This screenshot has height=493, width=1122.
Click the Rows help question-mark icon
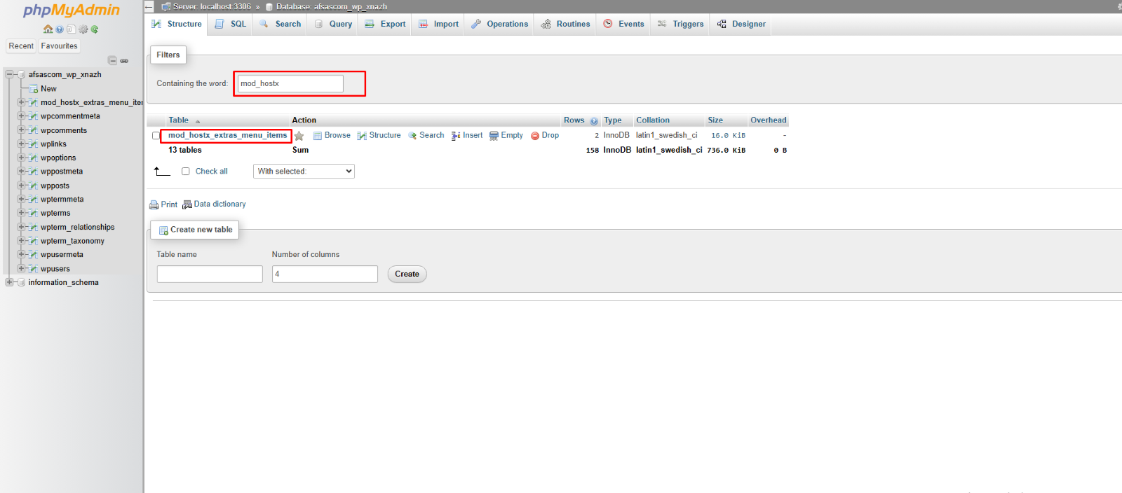point(594,121)
